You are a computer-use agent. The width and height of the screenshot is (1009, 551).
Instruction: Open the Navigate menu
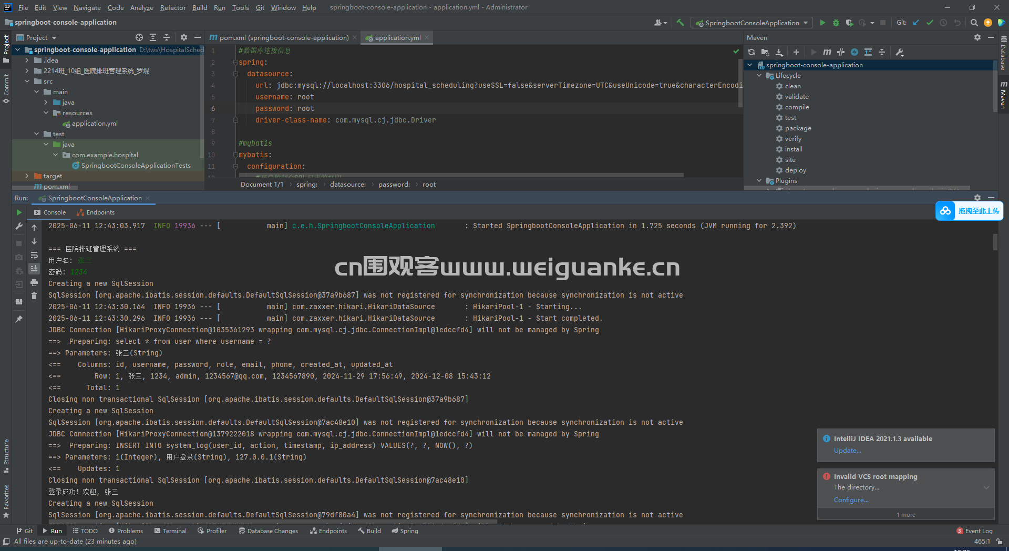coord(87,7)
